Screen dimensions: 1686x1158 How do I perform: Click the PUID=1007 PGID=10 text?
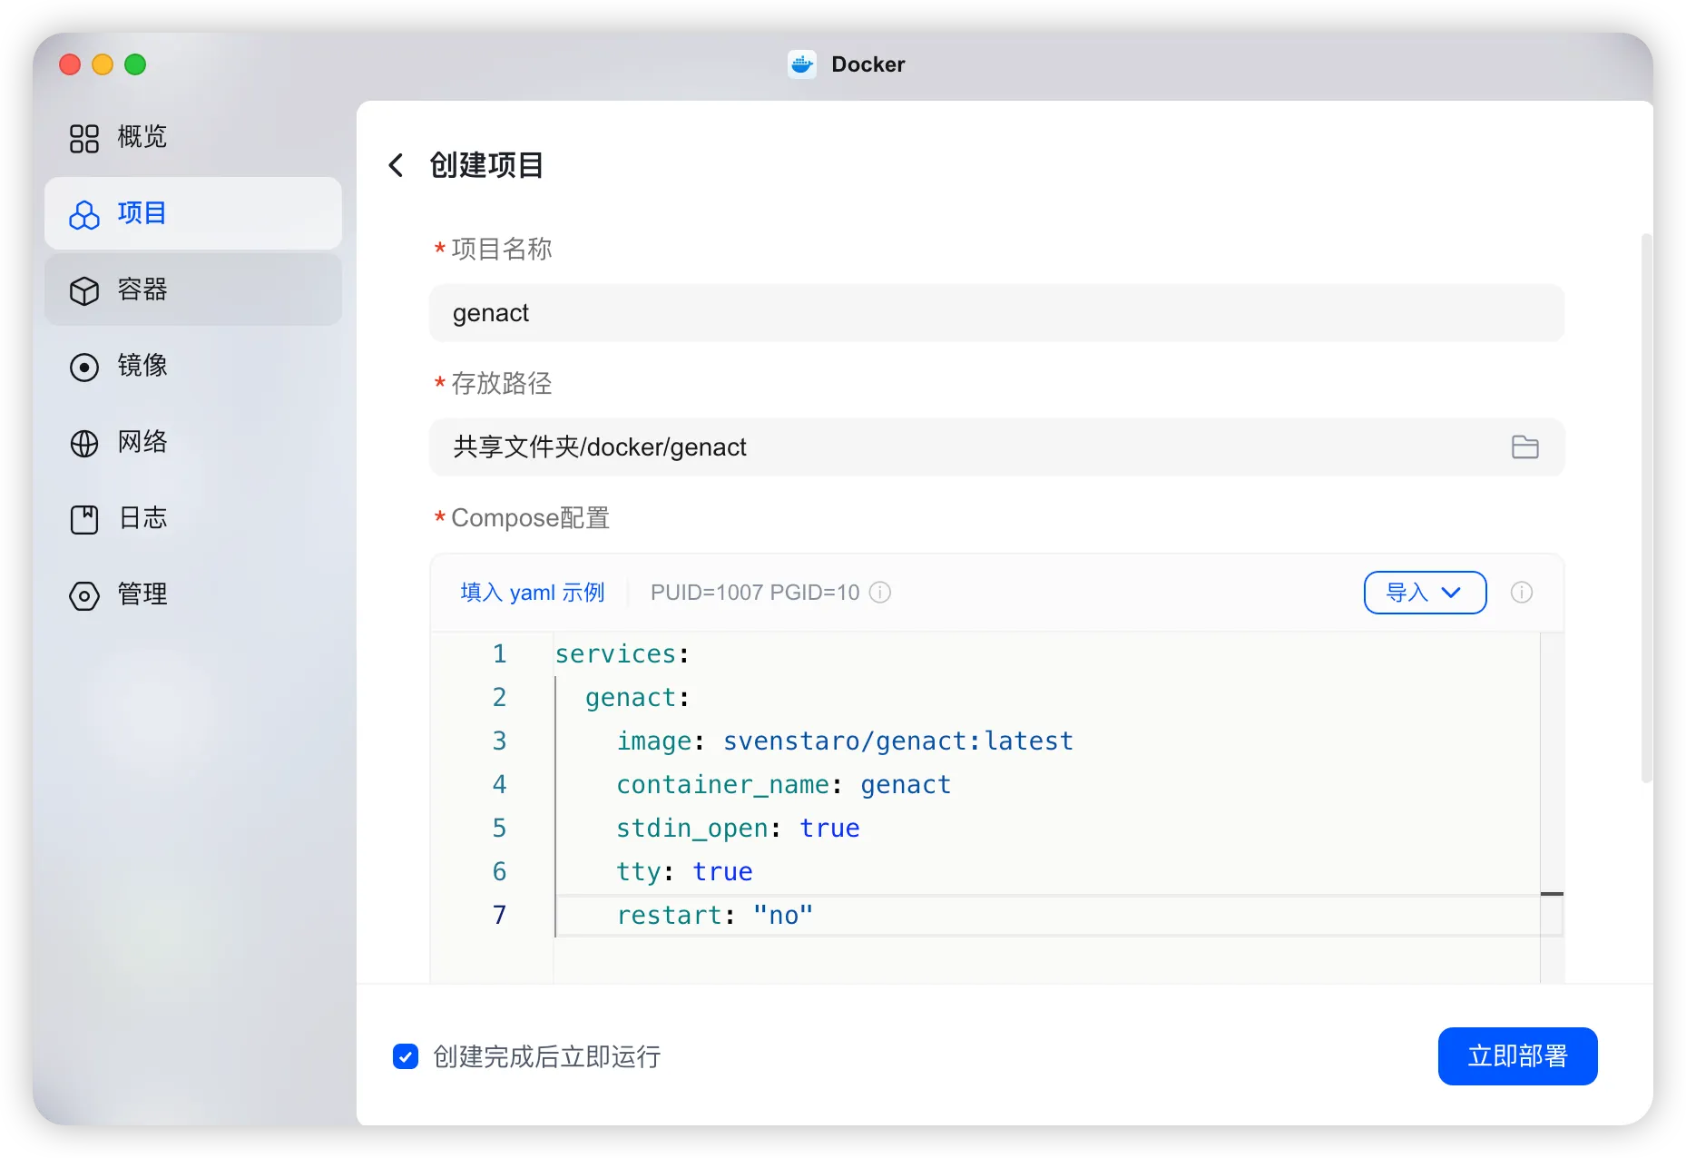pos(755,593)
